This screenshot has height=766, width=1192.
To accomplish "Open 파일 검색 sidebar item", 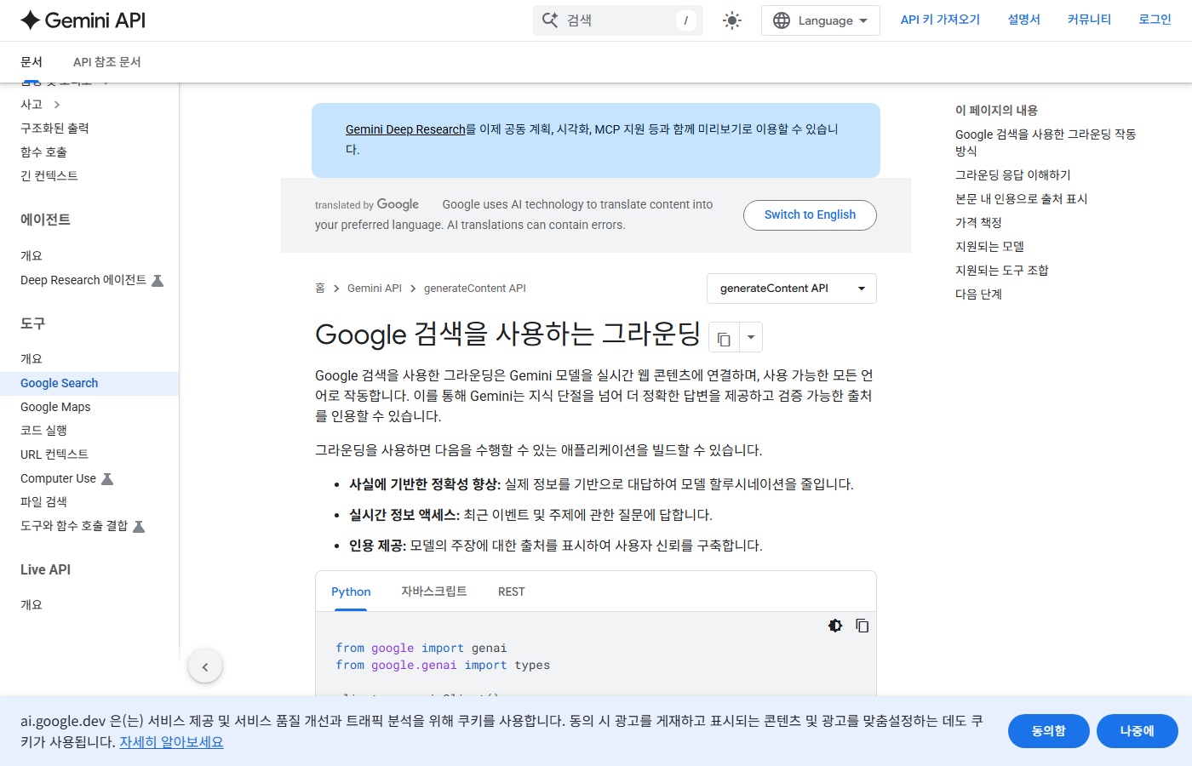I will [x=43, y=502].
